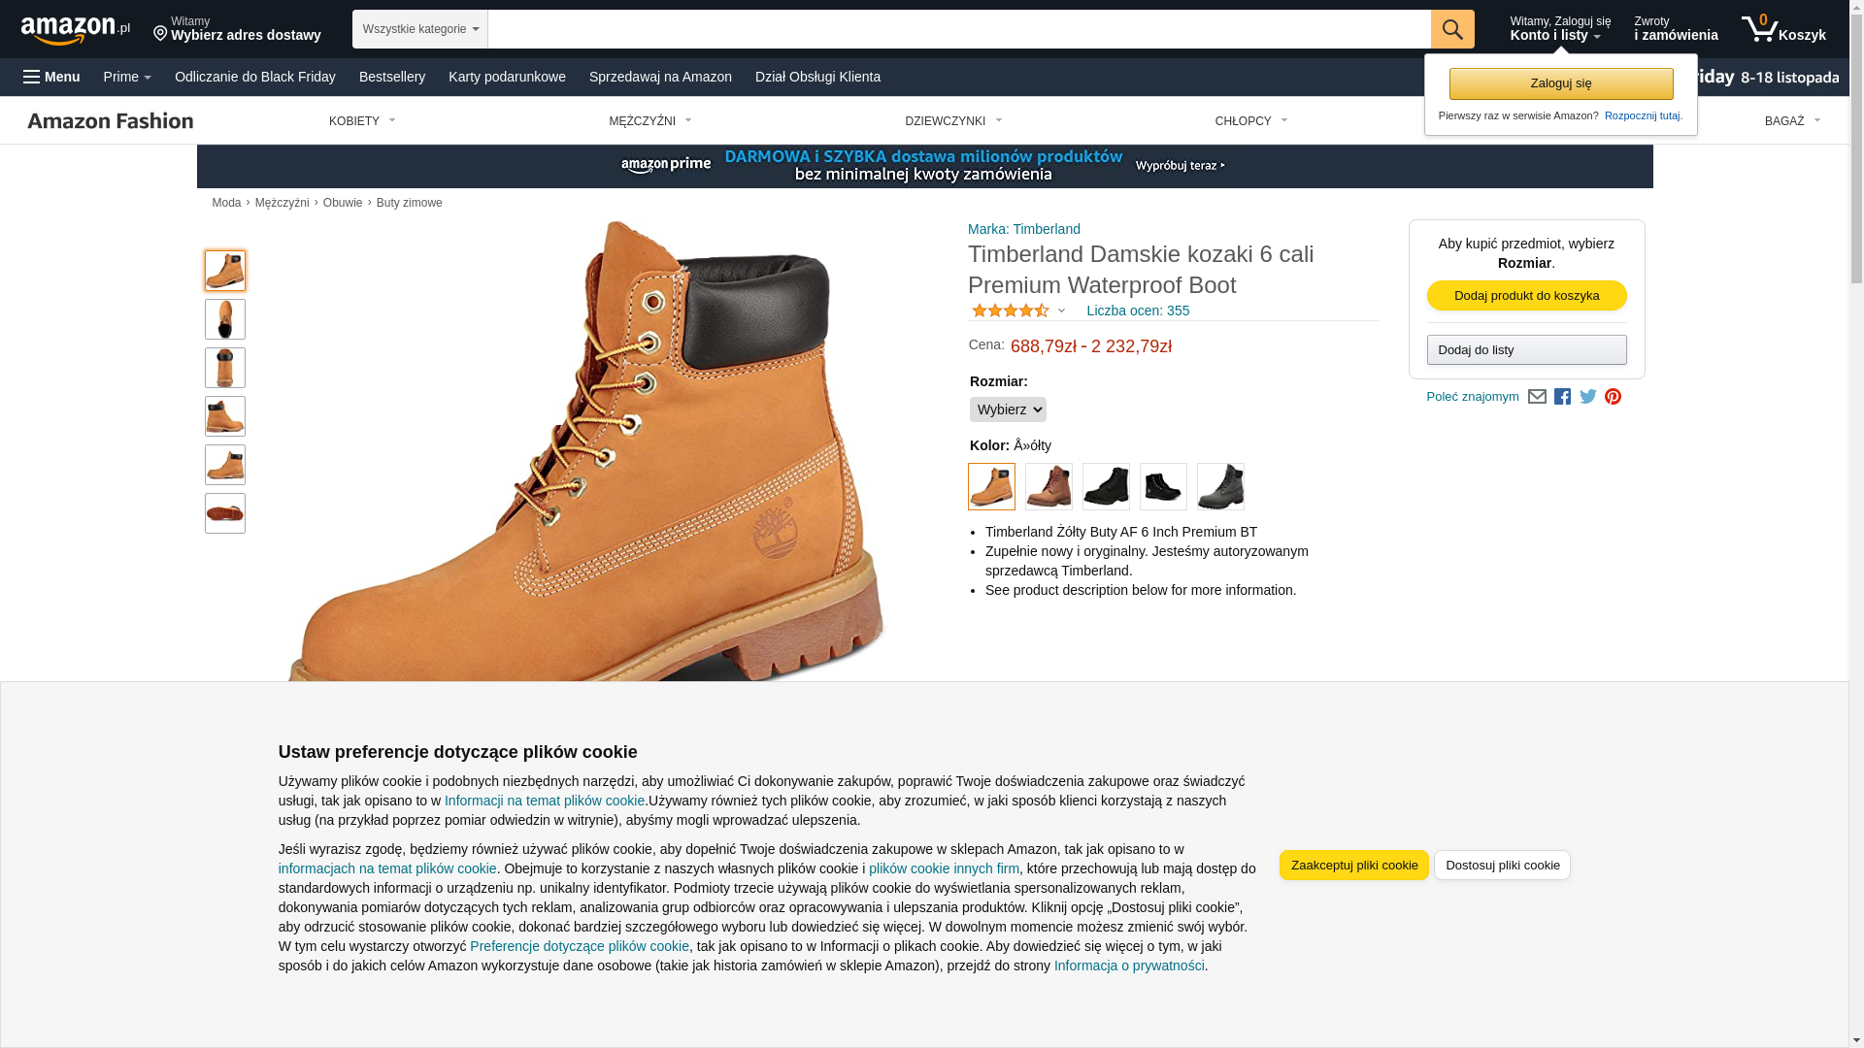
Task: Click the search magnifier button
Action: pyautogui.click(x=1452, y=29)
